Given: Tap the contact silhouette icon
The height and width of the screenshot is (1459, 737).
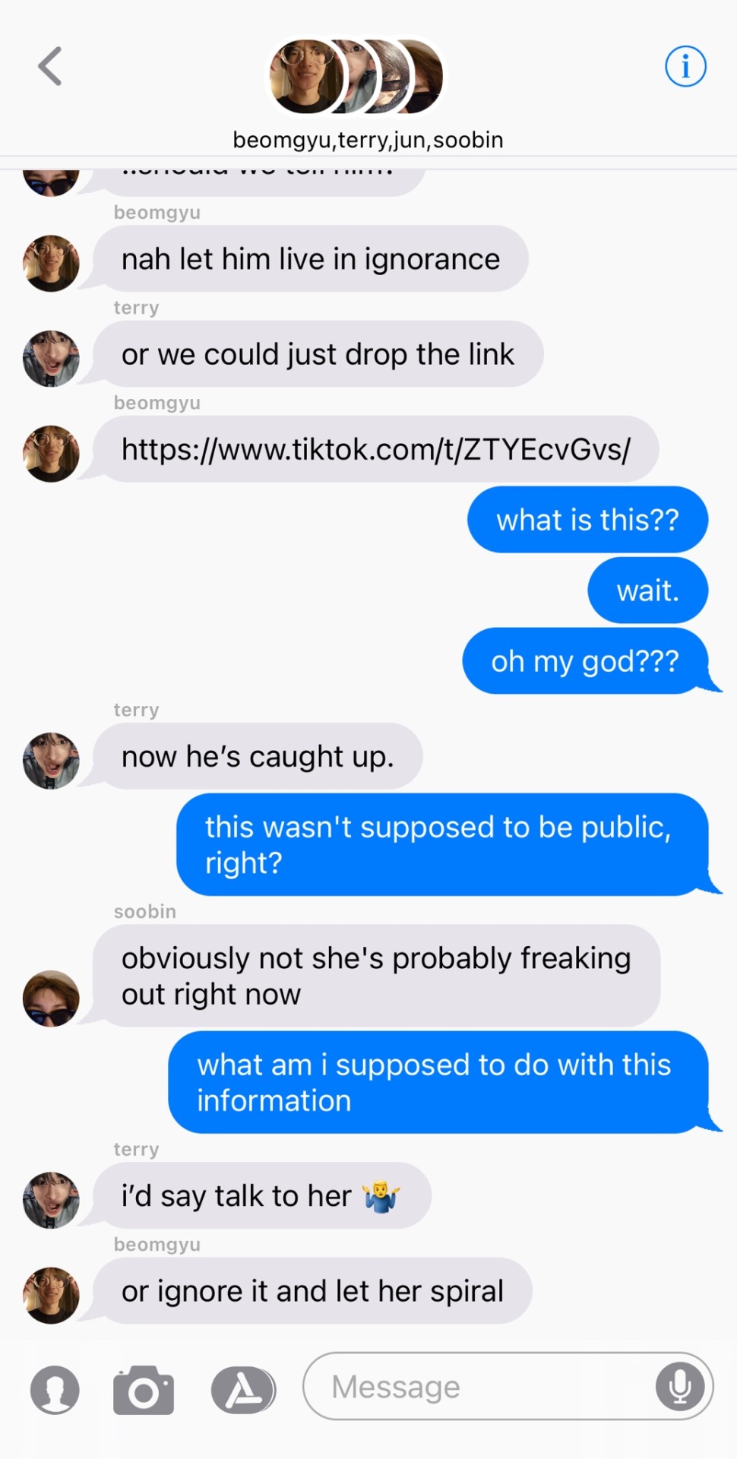Looking at the screenshot, I should (55, 1390).
